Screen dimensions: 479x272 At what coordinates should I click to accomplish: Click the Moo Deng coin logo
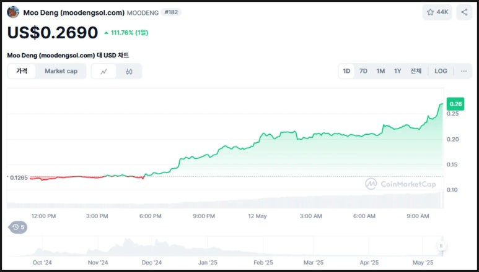[13, 12]
